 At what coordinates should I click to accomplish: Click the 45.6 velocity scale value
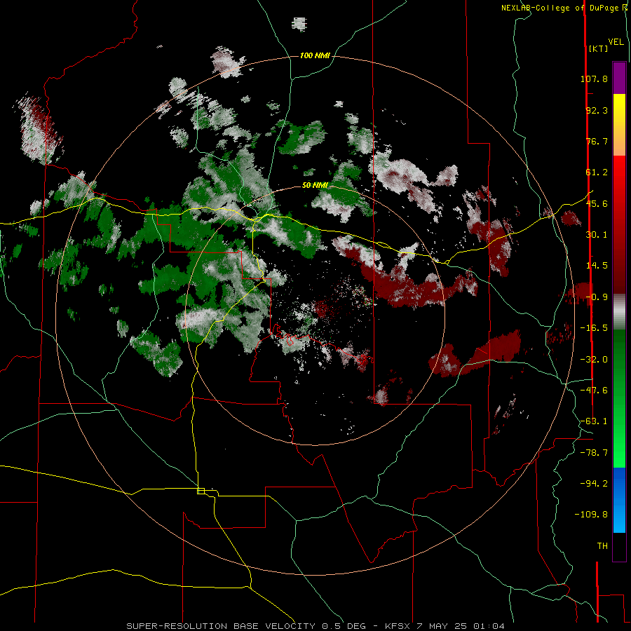coord(597,203)
